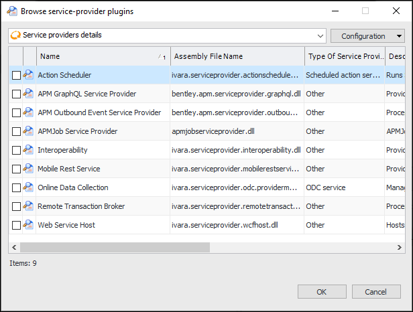Check the Action Scheduler checkbox

(16, 75)
